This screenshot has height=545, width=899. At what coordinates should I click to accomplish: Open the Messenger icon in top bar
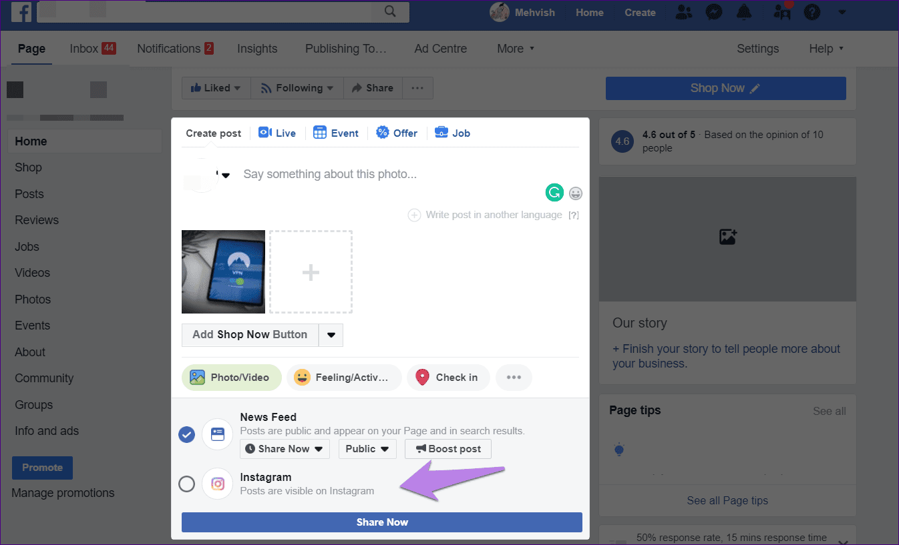click(713, 12)
